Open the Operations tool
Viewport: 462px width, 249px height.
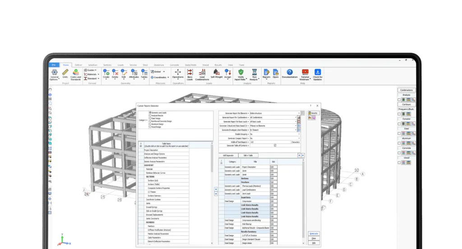[x=178, y=74]
